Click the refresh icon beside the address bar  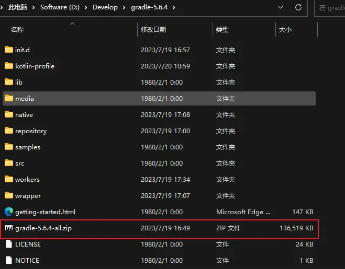coord(298,8)
